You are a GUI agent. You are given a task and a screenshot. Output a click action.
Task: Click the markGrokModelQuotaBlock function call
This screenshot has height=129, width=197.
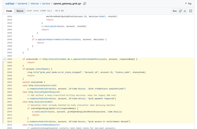[x=60, y=16]
